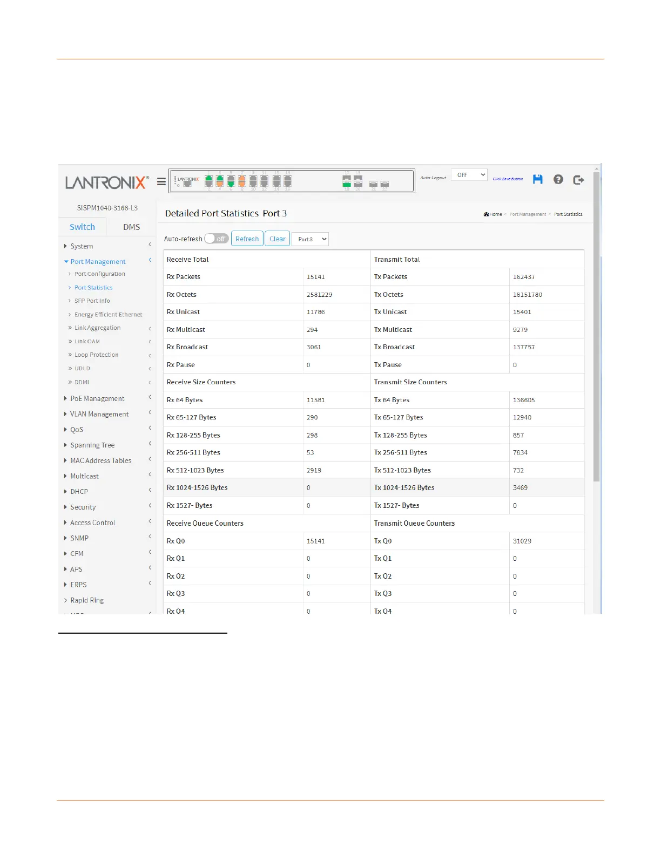
Task: Expand VLAN Management menu
Action: (99, 415)
